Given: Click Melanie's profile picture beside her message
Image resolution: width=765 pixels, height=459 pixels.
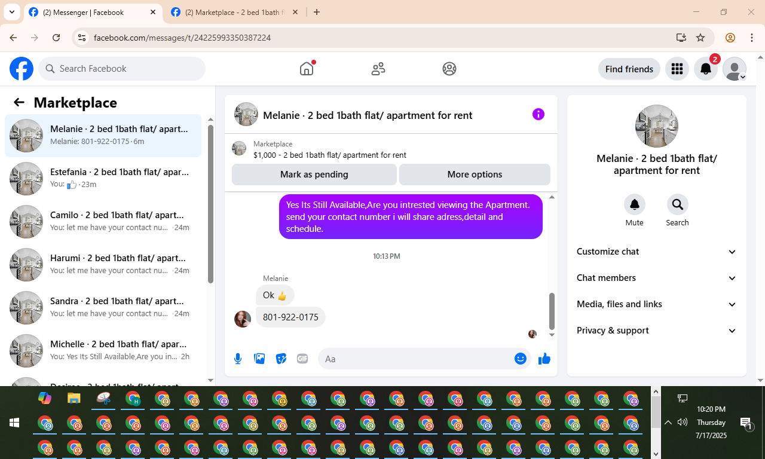Looking at the screenshot, I should click(243, 319).
